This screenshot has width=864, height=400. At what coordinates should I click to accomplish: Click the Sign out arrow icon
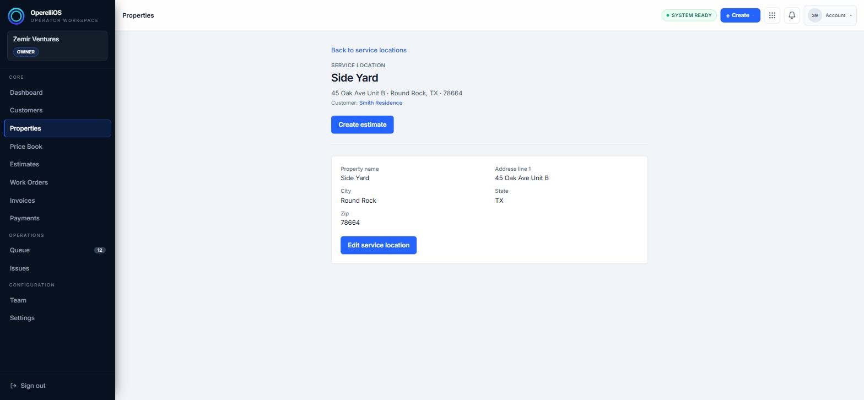(x=13, y=386)
